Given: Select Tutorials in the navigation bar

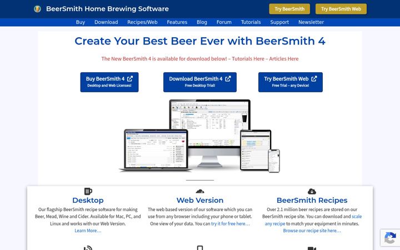Looking at the screenshot, I should [251, 22].
